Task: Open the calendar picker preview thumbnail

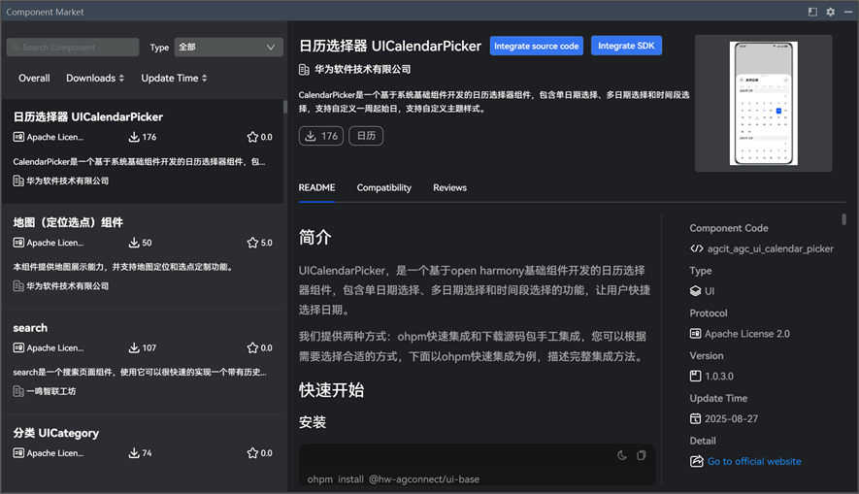Action: coord(763,103)
